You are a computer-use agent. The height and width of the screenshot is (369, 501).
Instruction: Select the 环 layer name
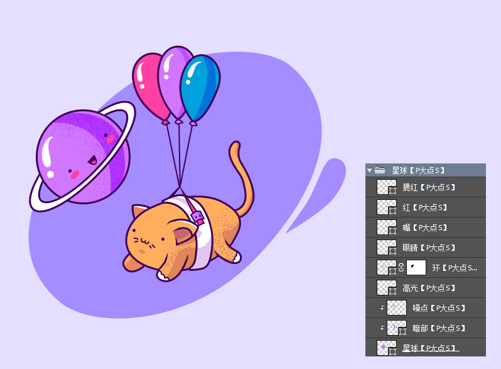(455, 268)
